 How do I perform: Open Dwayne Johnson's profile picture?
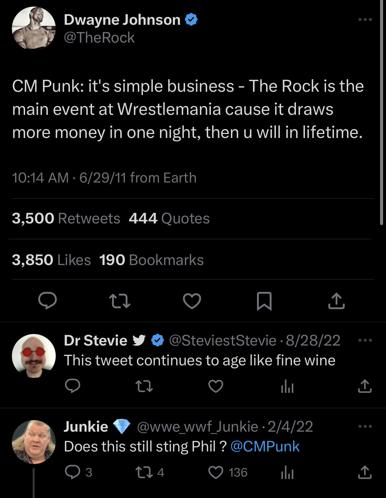[x=34, y=28]
